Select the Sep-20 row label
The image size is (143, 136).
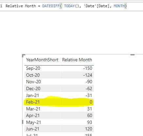[33, 68]
